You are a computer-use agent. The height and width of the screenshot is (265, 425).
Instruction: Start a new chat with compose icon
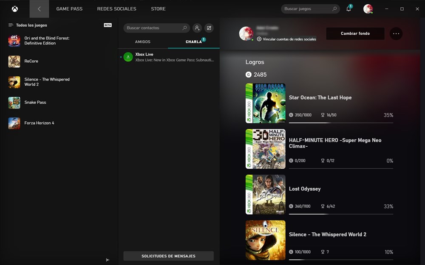[x=209, y=28]
